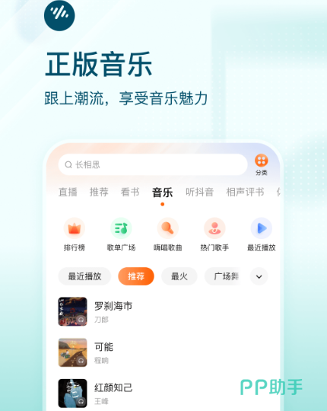Tap the app logo at top
Viewport: 327px width, 411px height.
coord(59,15)
